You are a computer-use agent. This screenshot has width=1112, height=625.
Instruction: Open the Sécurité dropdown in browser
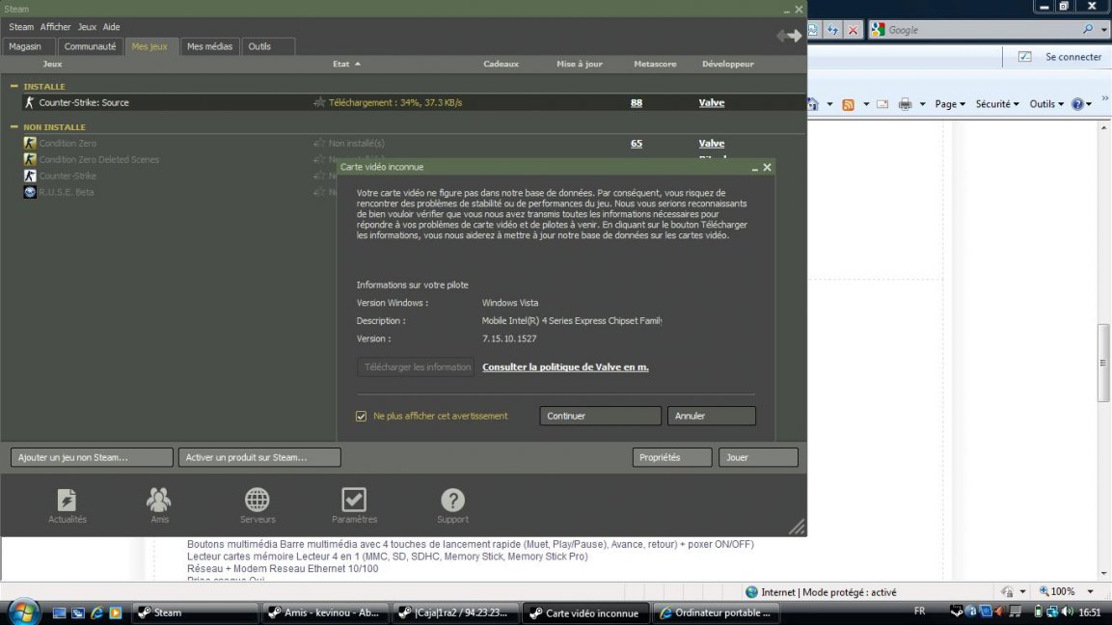coord(997,104)
